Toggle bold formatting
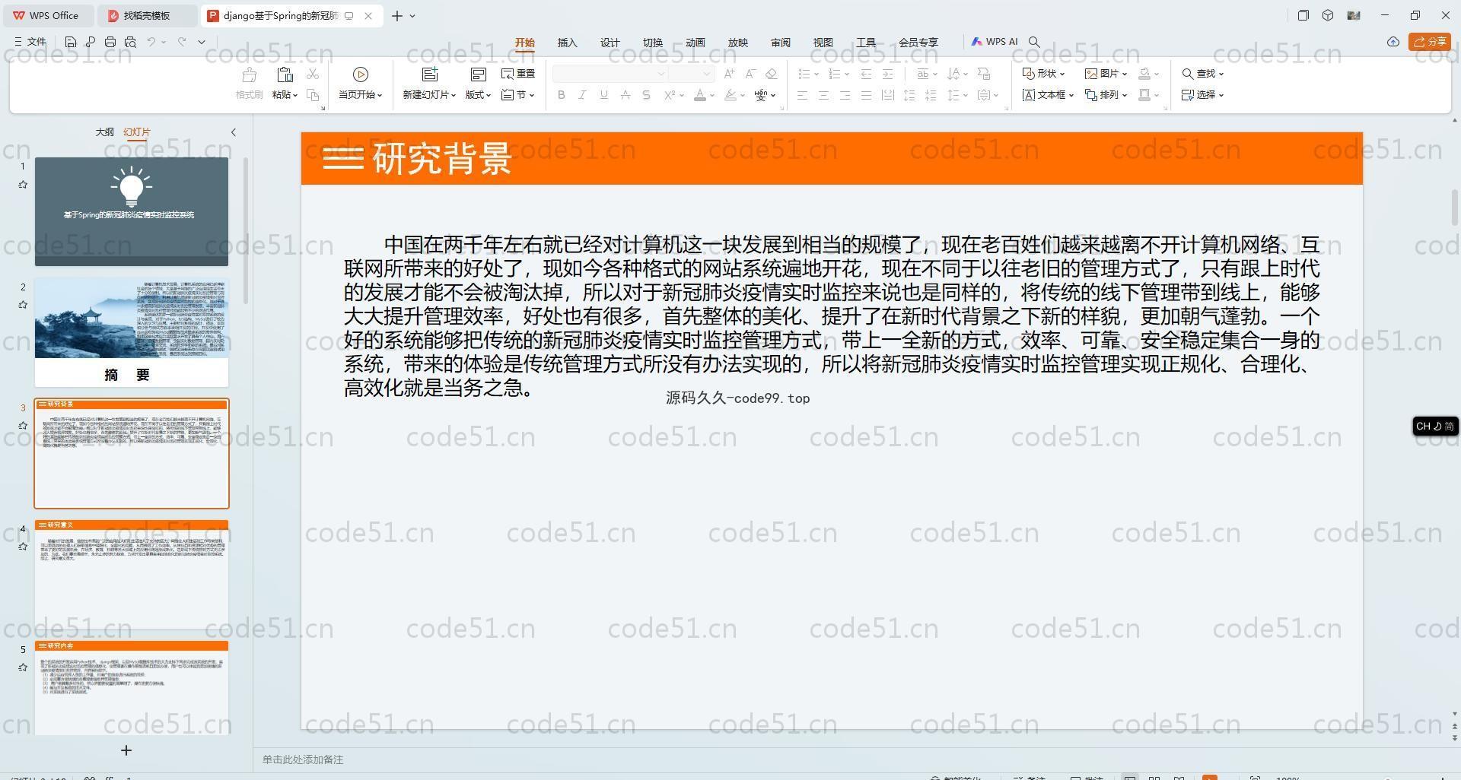Screen dimensions: 1461x780 click(x=562, y=95)
